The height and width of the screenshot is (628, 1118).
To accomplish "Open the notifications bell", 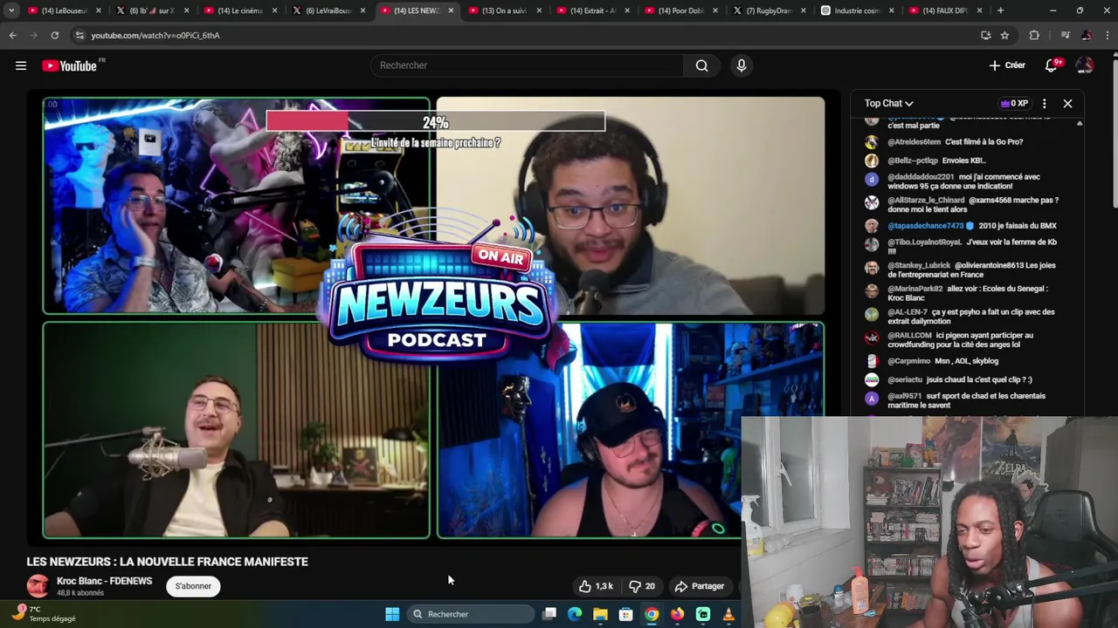I will pos(1052,65).
